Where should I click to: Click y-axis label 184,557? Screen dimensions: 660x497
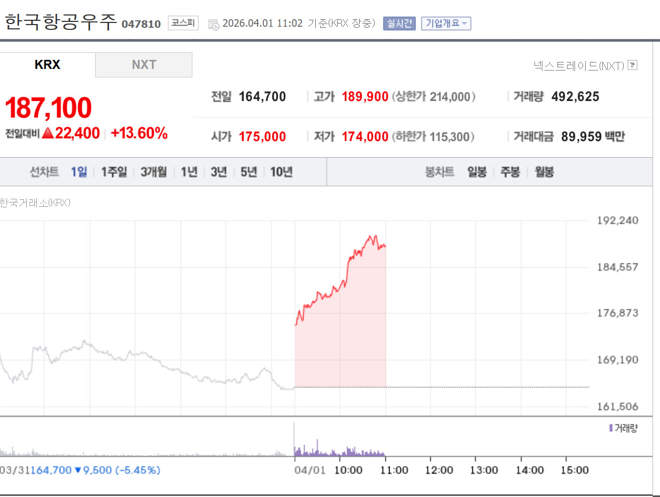point(617,267)
